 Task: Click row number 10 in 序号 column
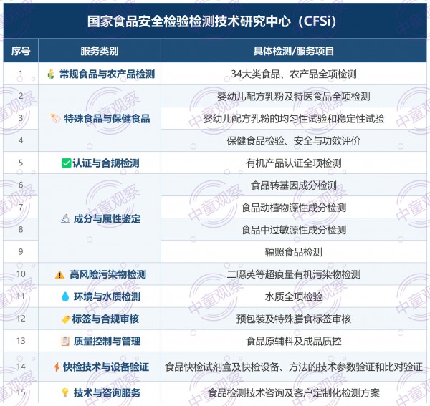coord(21,274)
